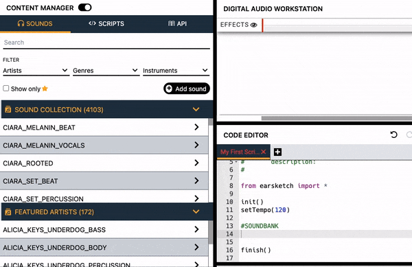Click code line with setTempo(120)
Screen dimensions: 412x267
(265, 210)
